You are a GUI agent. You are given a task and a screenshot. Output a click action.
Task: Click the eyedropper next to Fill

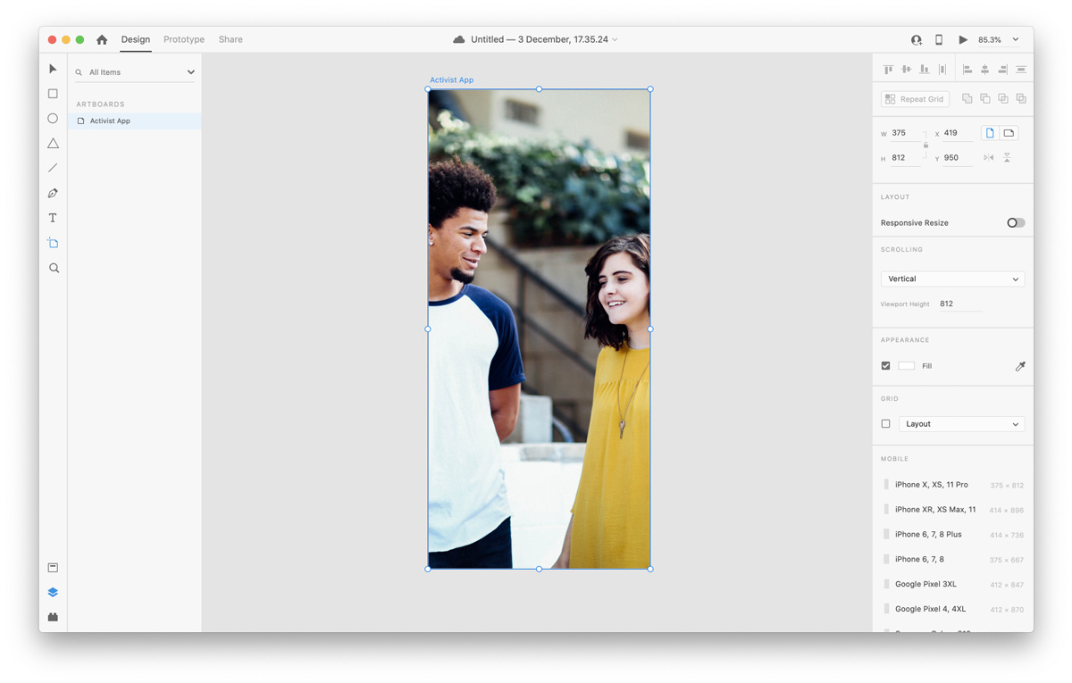(1019, 366)
